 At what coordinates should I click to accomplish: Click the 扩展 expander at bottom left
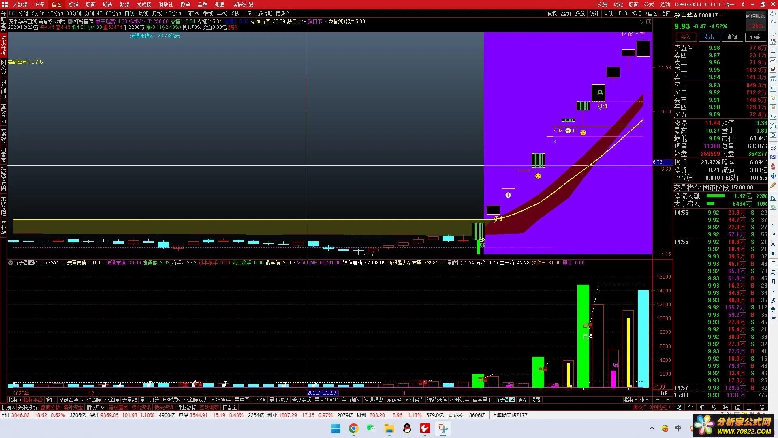(x=7, y=407)
